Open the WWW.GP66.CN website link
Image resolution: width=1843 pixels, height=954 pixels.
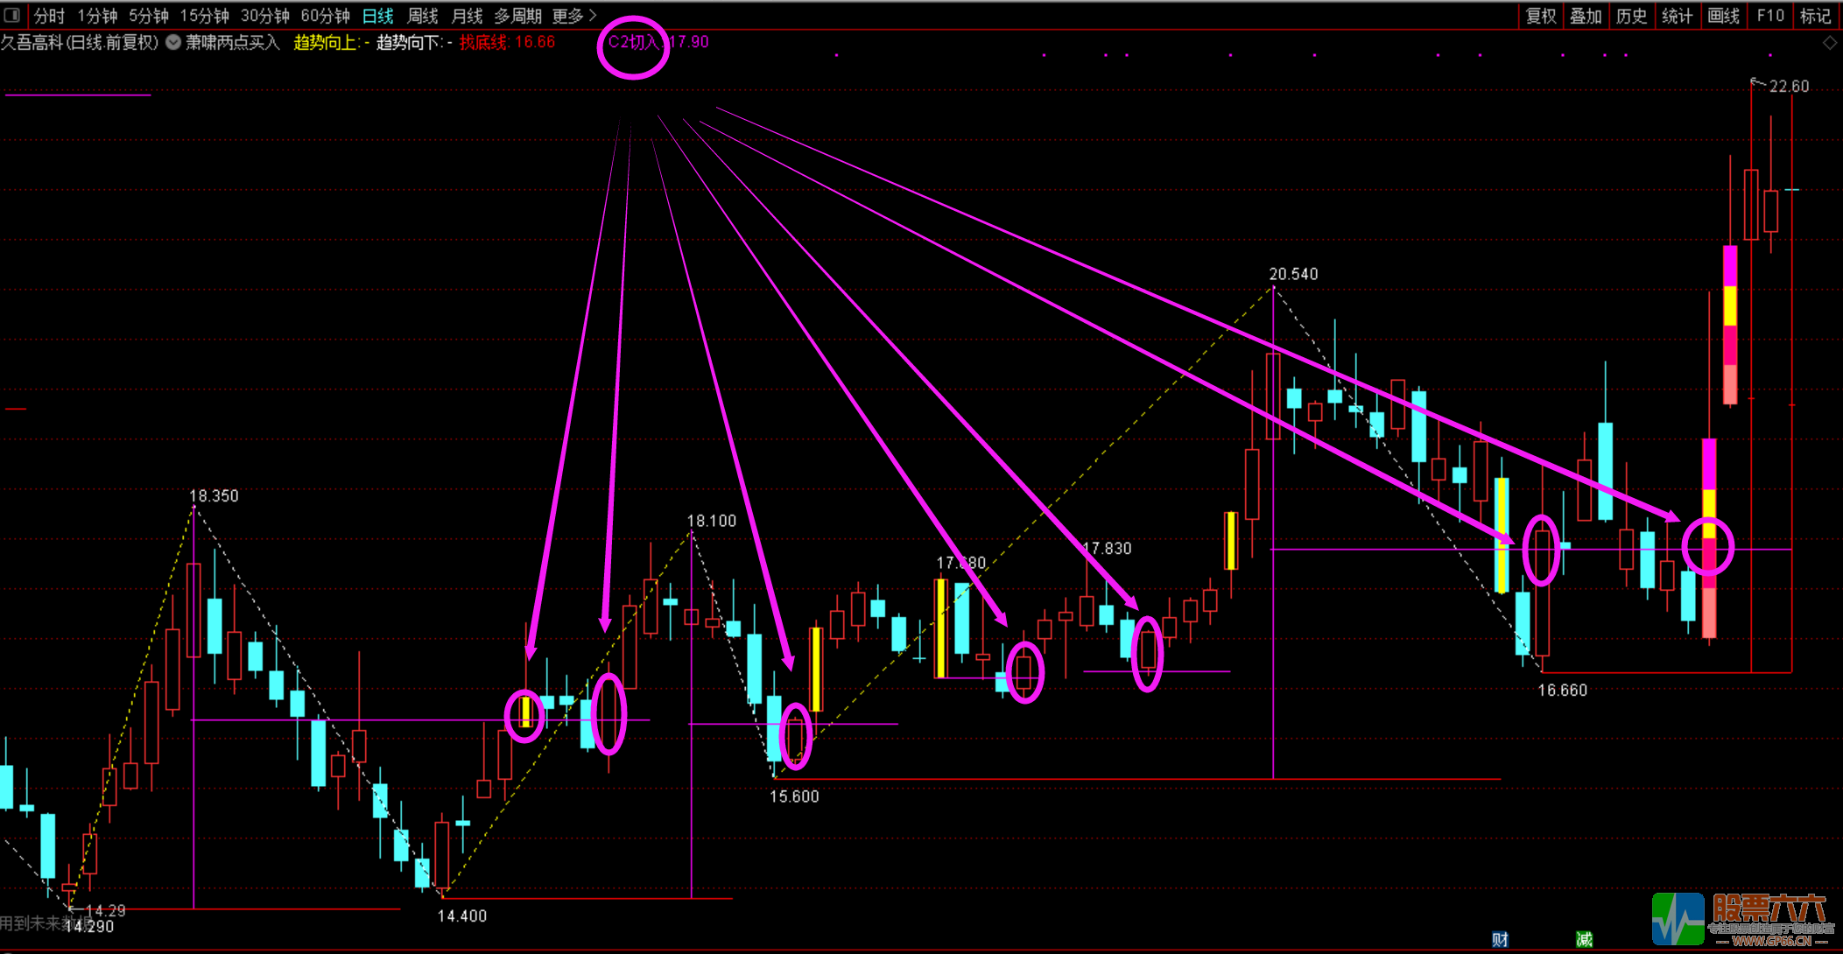(x=1771, y=942)
